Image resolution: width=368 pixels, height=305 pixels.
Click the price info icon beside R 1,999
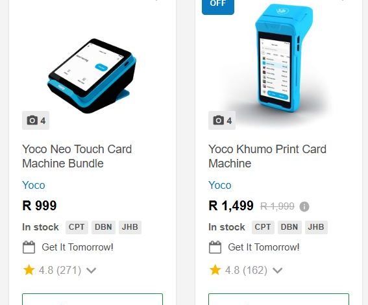[x=304, y=207]
